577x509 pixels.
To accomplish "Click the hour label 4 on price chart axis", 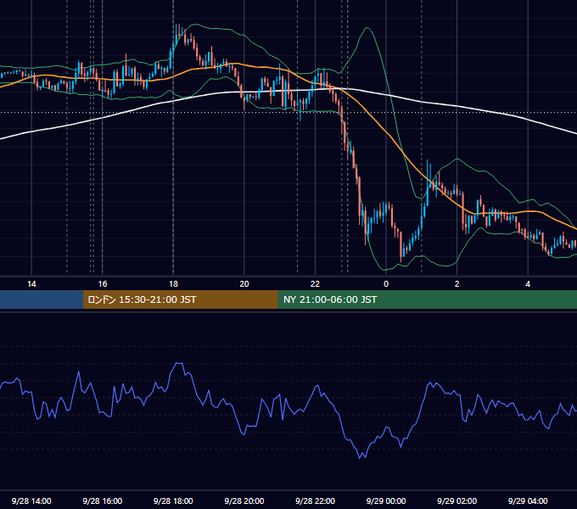I will 528,284.
